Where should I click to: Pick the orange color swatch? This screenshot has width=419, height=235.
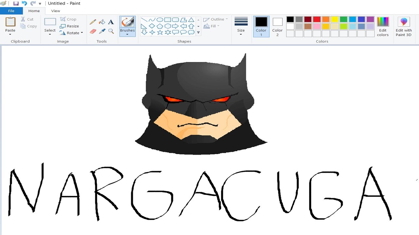pos(325,19)
